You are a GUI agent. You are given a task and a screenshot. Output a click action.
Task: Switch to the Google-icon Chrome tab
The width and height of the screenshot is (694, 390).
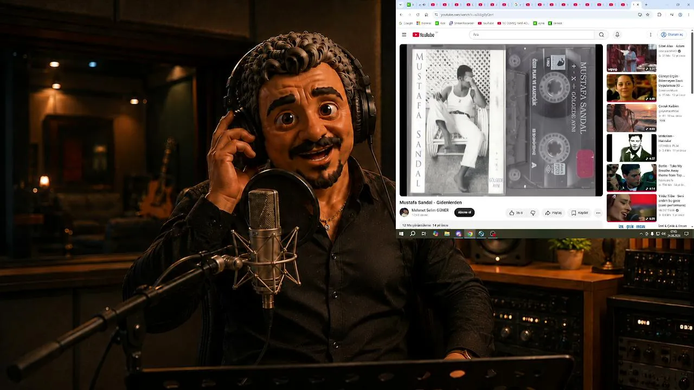coord(516,4)
